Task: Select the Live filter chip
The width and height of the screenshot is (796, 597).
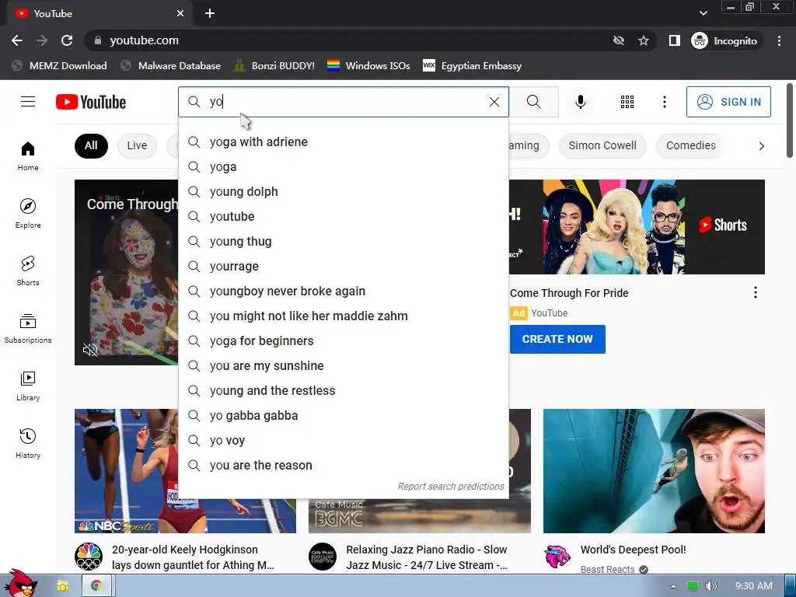Action: (x=137, y=145)
